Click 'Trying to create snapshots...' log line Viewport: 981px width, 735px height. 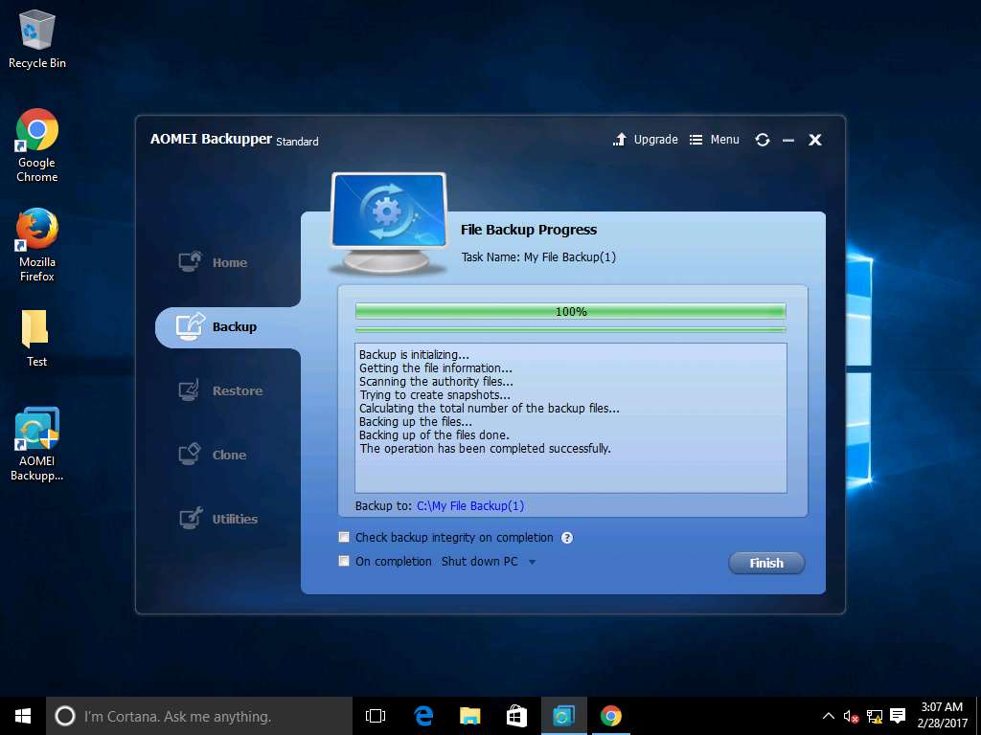point(435,395)
